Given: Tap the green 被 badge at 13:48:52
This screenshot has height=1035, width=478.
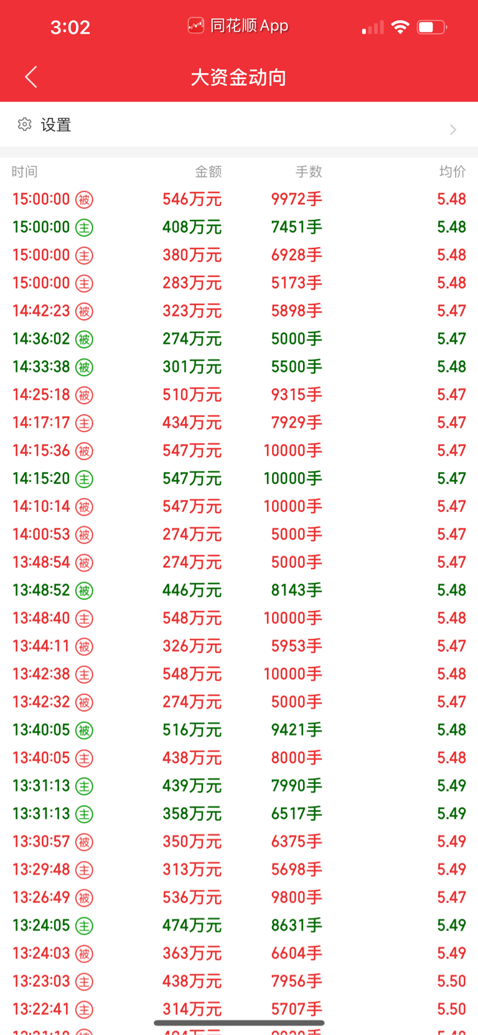Looking at the screenshot, I should click(x=84, y=591).
